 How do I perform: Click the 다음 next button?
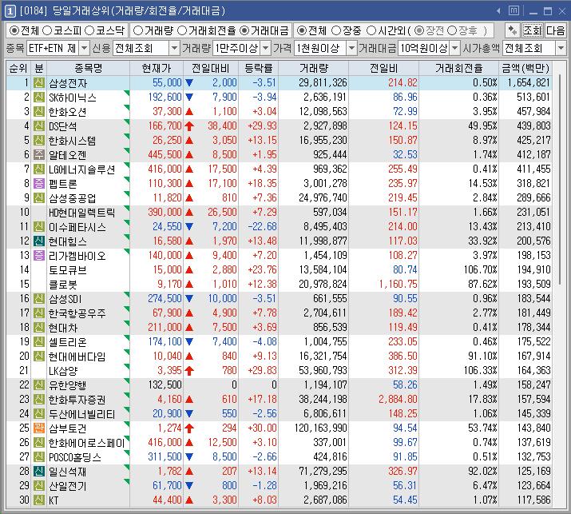point(555,30)
